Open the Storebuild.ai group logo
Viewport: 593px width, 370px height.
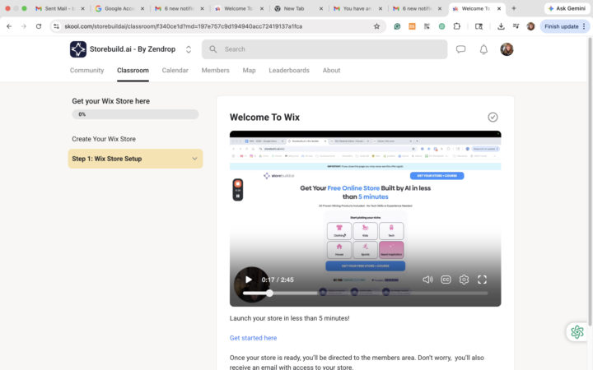click(x=78, y=49)
